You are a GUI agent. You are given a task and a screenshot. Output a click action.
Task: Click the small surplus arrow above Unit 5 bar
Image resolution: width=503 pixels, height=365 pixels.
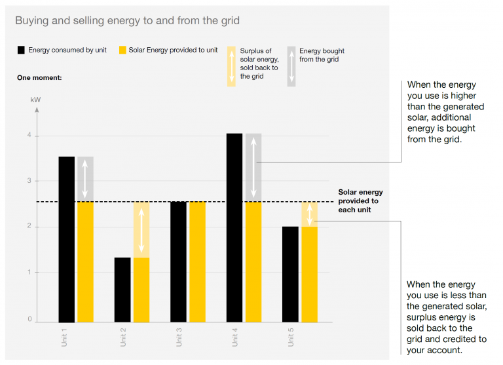310,214
